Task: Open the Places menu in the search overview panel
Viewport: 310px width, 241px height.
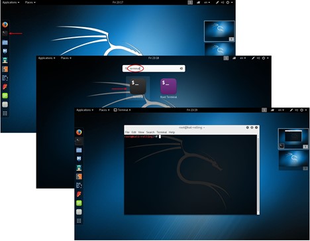Action: [x=66, y=58]
